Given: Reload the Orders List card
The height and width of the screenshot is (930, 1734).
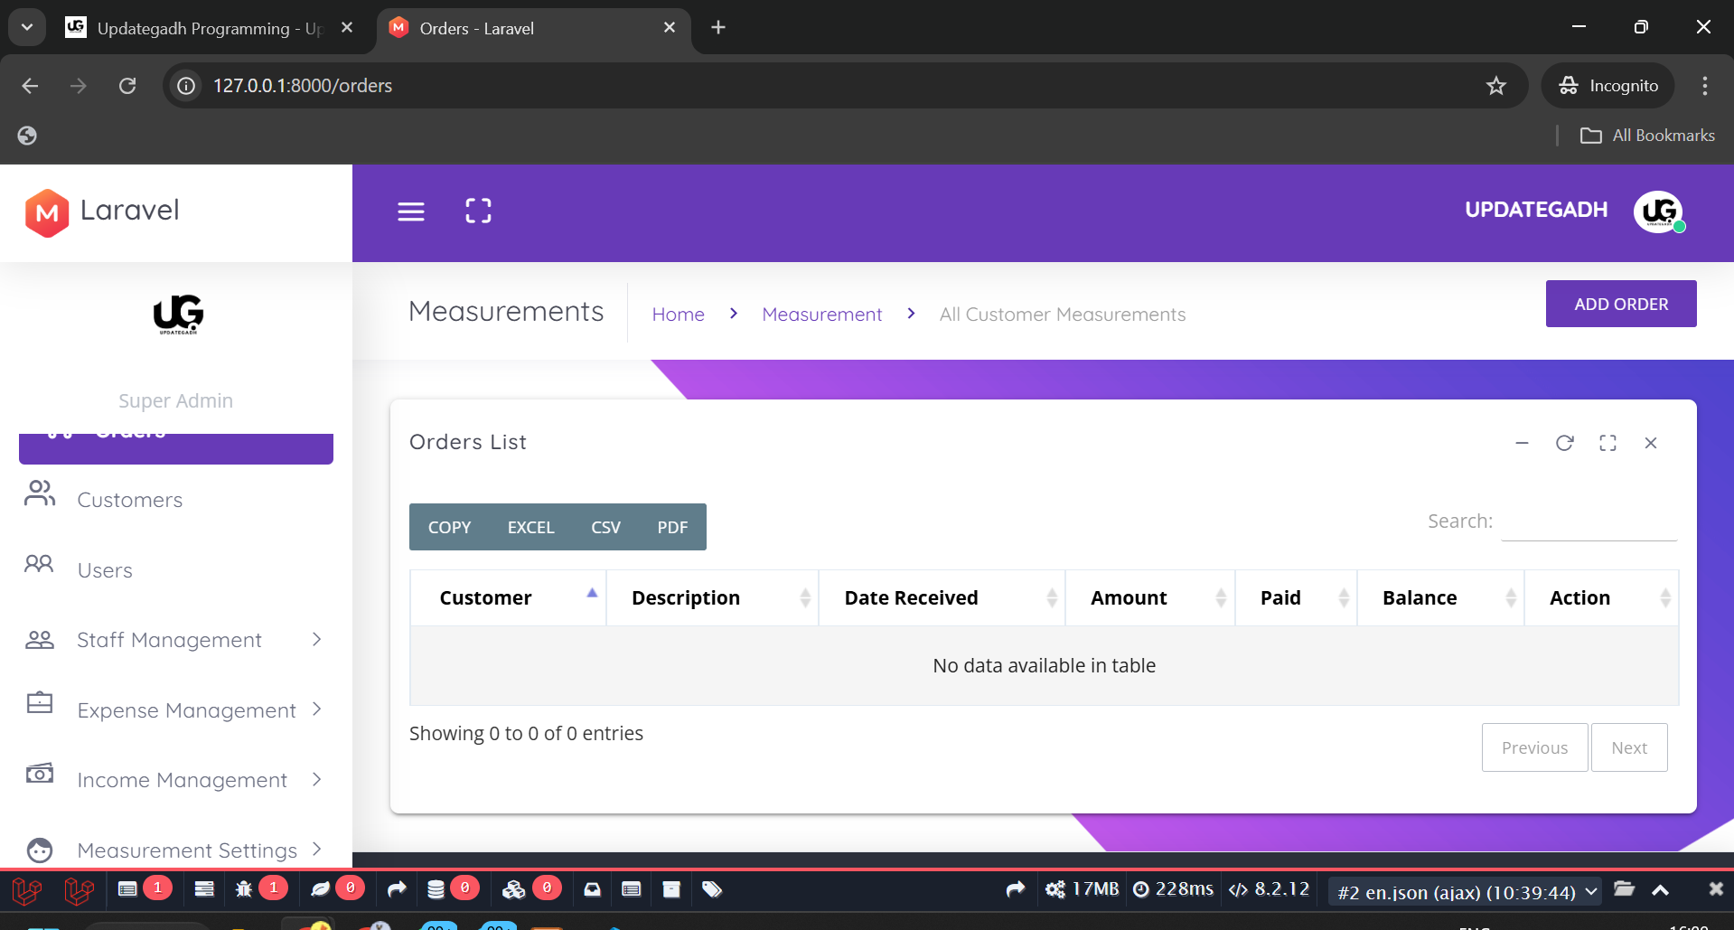Looking at the screenshot, I should [1565, 443].
